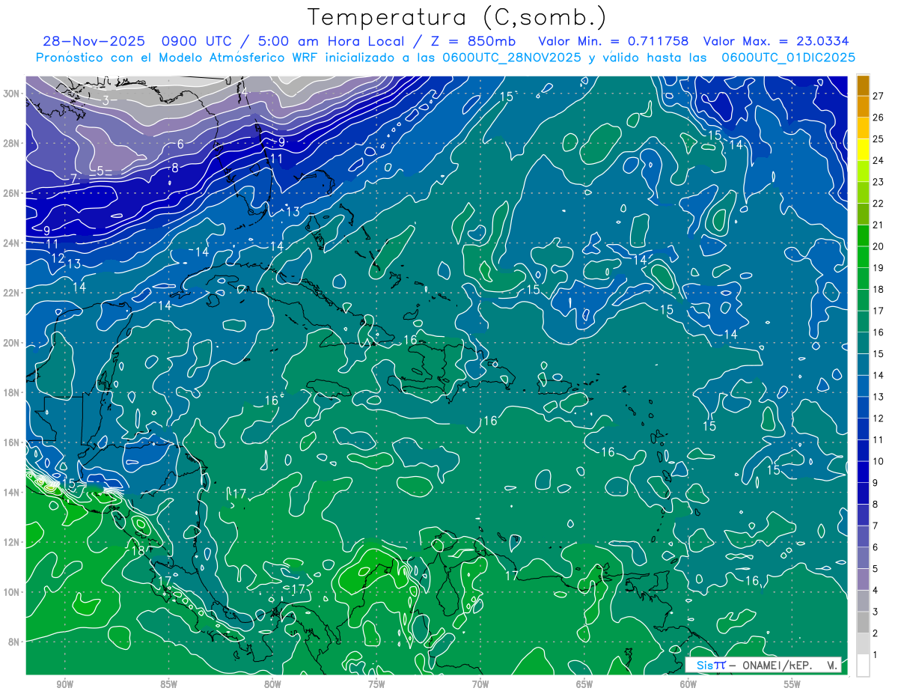Click the '2' label on the color bar
This screenshot has height=694, width=898.
(x=876, y=633)
